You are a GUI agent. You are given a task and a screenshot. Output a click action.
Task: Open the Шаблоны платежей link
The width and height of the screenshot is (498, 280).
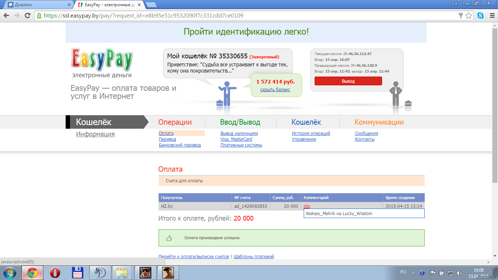[254, 257]
